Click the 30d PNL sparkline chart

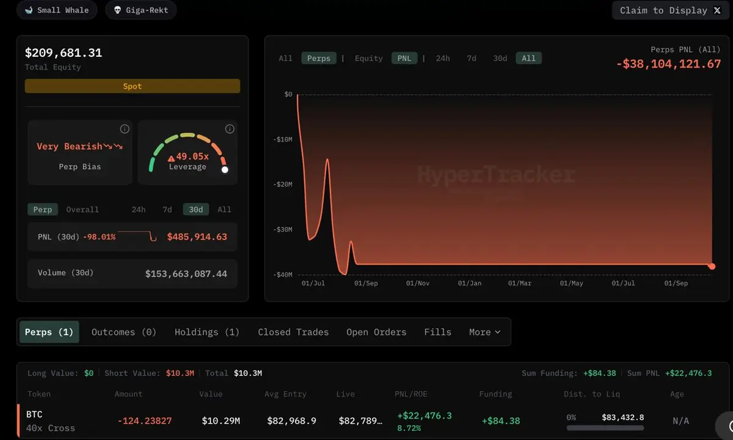click(x=137, y=236)
